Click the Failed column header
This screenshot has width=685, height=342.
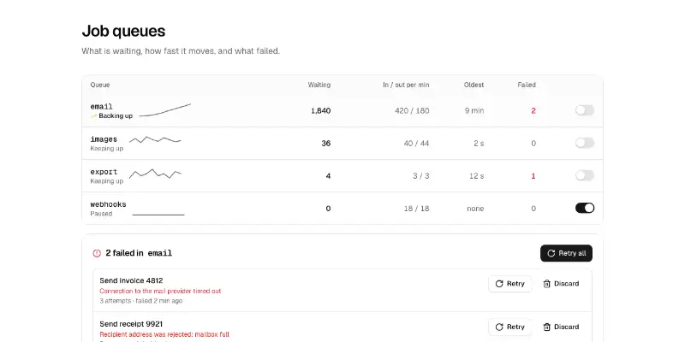[x=527, y=85]
